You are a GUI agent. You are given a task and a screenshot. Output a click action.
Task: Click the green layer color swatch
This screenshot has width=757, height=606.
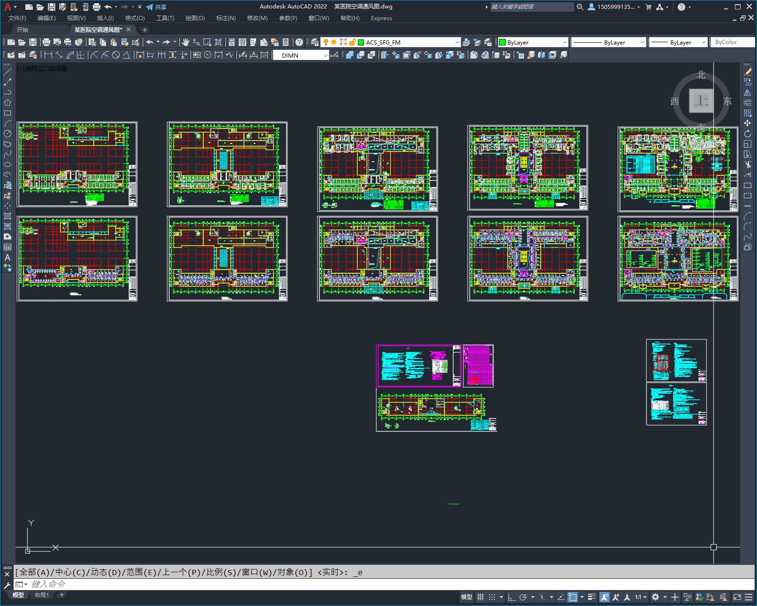pos(361,42)
